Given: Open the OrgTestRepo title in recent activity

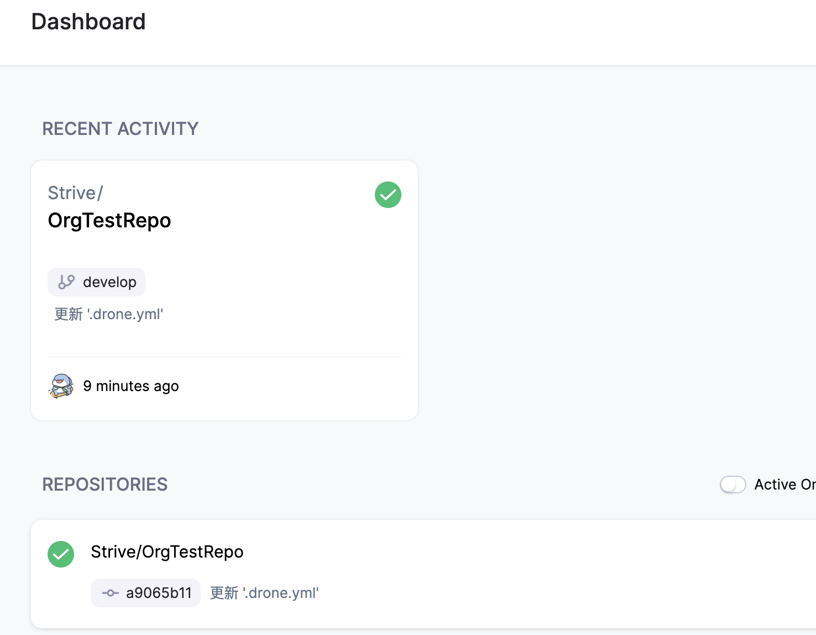Looking at the screenshot, I should tap(109, 221).
